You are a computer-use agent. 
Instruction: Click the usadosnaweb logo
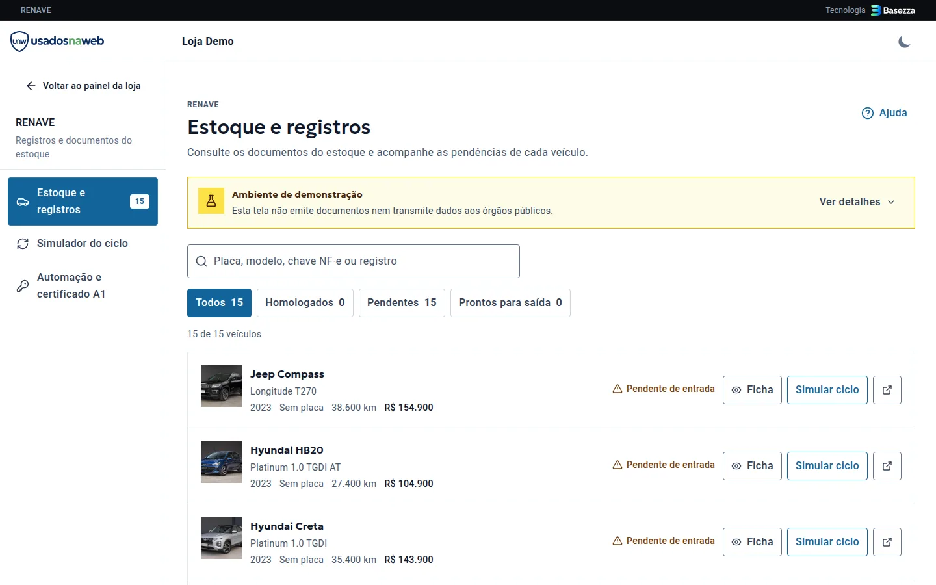pyautogui.click(x=57, y=41)
